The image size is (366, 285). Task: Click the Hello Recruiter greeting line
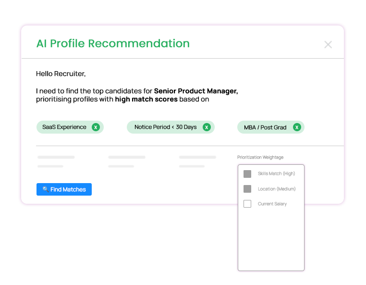(x=61, y=74)
